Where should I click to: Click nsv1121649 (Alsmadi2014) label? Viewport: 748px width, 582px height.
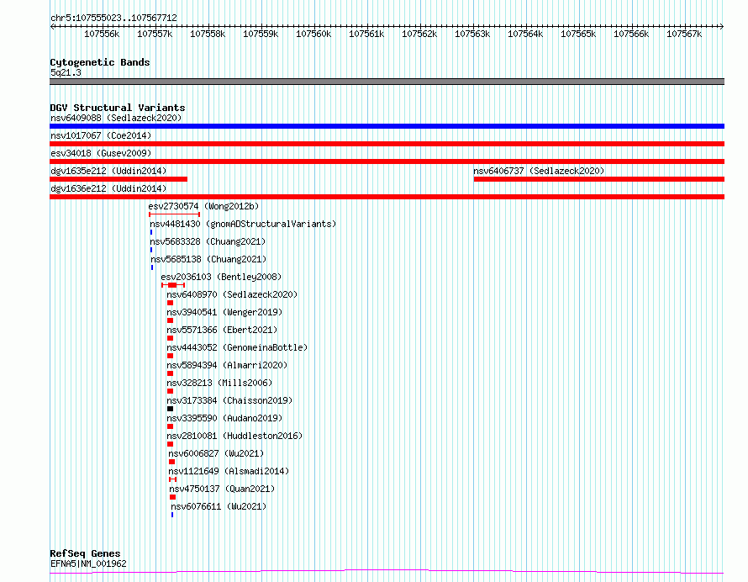229,471
